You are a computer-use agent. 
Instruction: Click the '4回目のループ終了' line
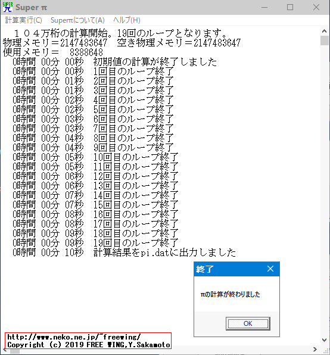pos(93,100)
